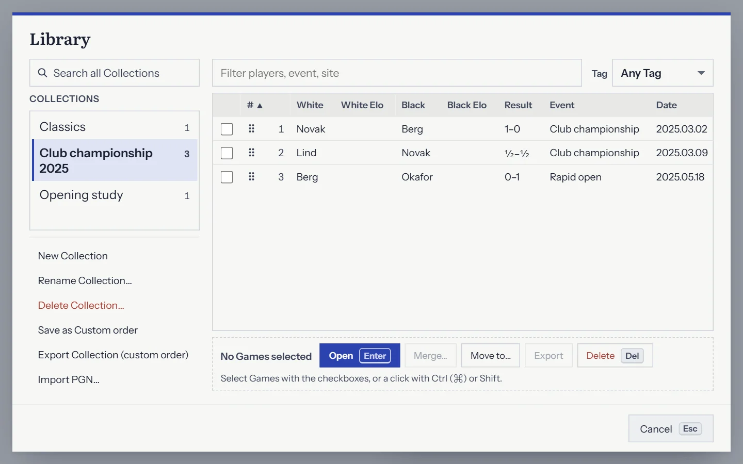Click Save as Custom order

click(88, 330)
